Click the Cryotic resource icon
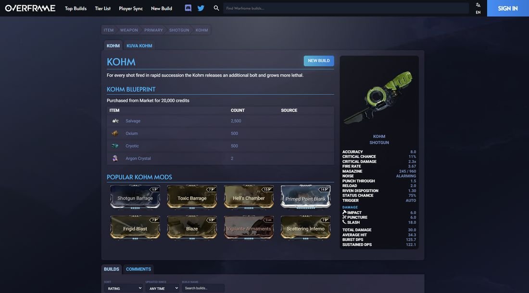The width and height of the screenshot is (529, 293). [x=115, y=146]
